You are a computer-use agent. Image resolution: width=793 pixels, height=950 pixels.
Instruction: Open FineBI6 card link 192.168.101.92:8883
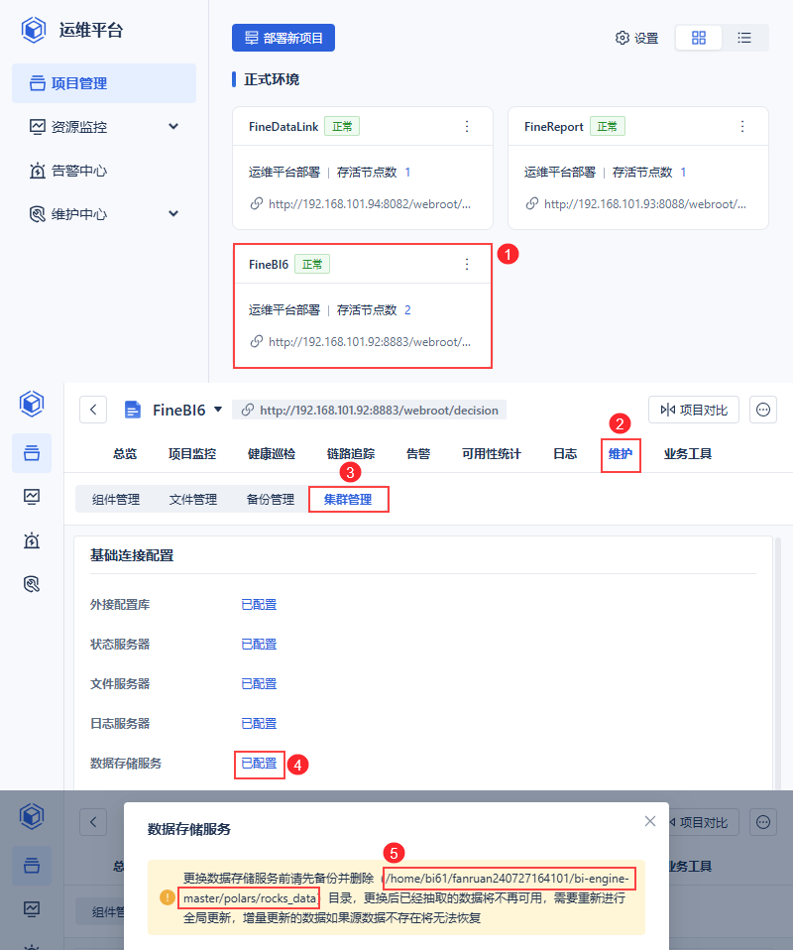pos(369,342)
